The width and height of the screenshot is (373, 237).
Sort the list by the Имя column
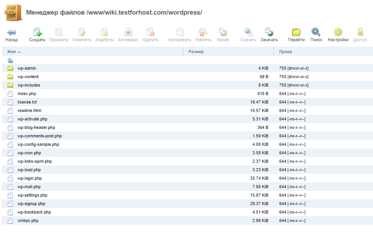click(x=12, y=52)
